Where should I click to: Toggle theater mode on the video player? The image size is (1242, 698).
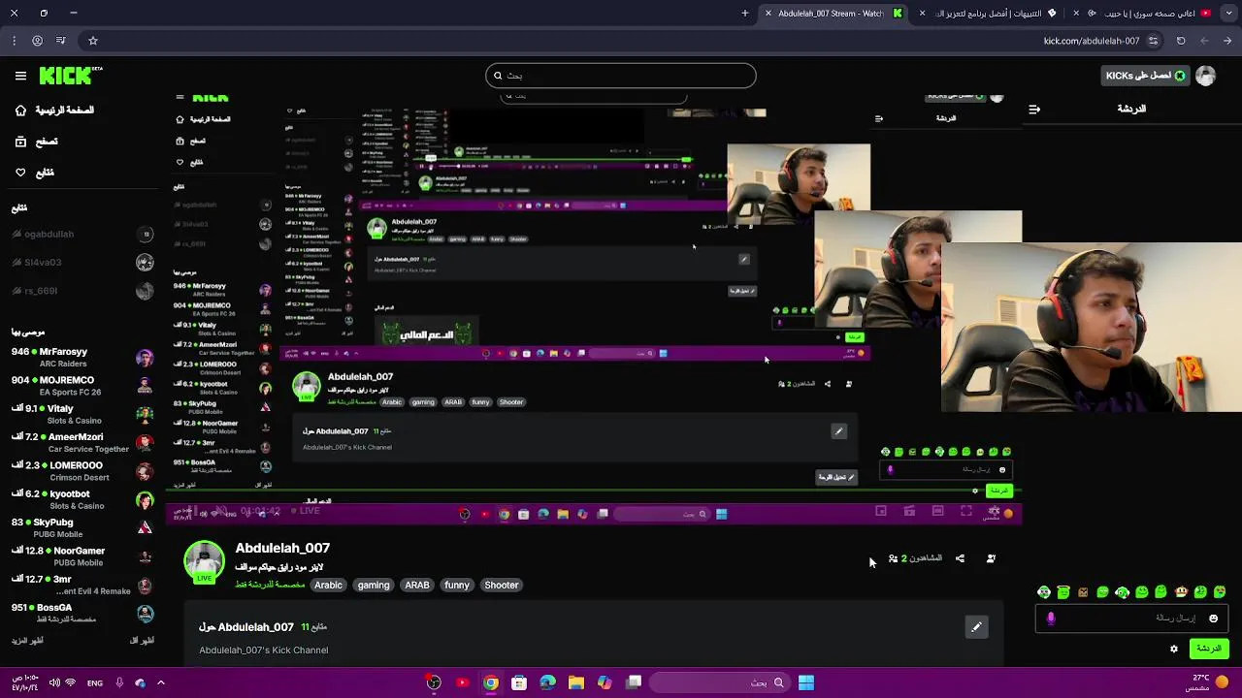click(937, 511)
